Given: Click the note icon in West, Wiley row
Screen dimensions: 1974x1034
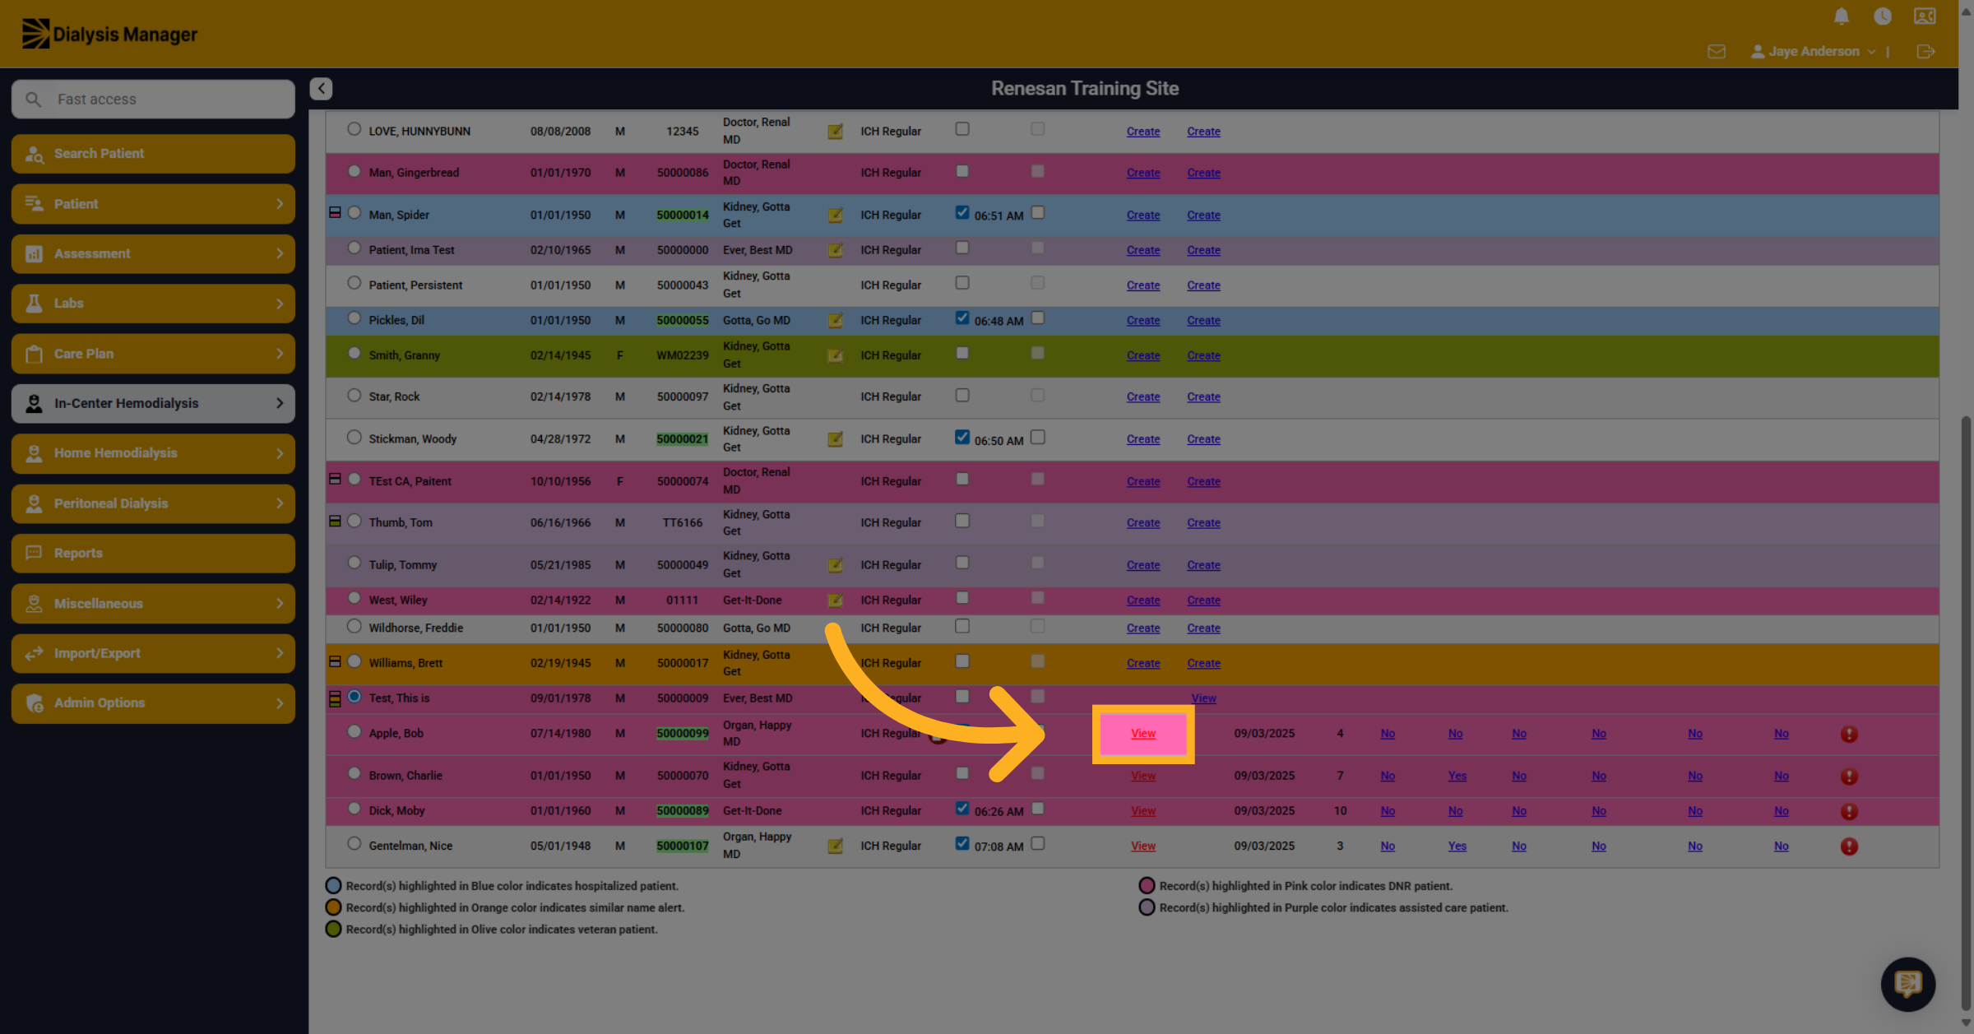Looking at the screenshot, I should click(835, 600).
